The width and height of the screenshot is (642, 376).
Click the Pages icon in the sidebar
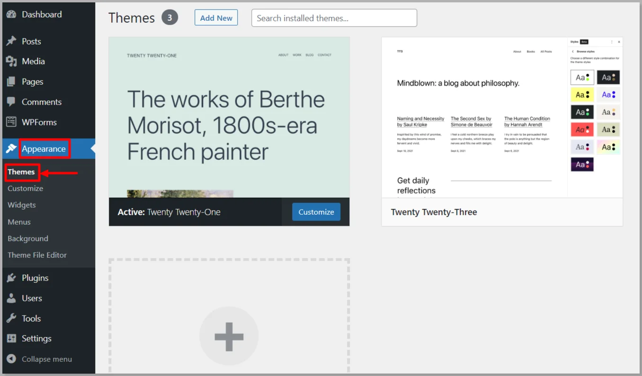11,82
